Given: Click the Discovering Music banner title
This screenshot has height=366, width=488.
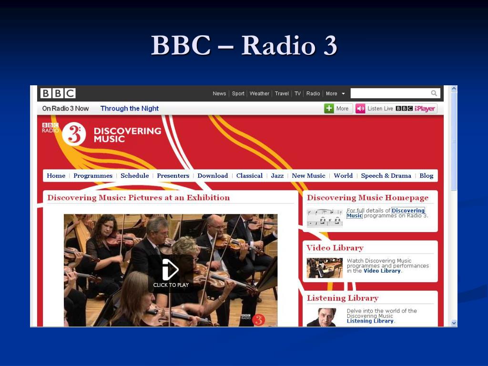Looking at the screenshot, I should 128,135.
